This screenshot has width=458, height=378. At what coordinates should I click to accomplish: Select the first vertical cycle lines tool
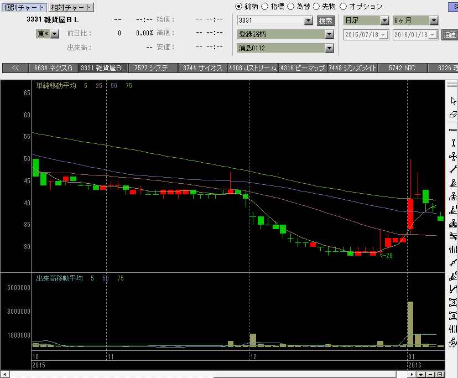point(453,250)
